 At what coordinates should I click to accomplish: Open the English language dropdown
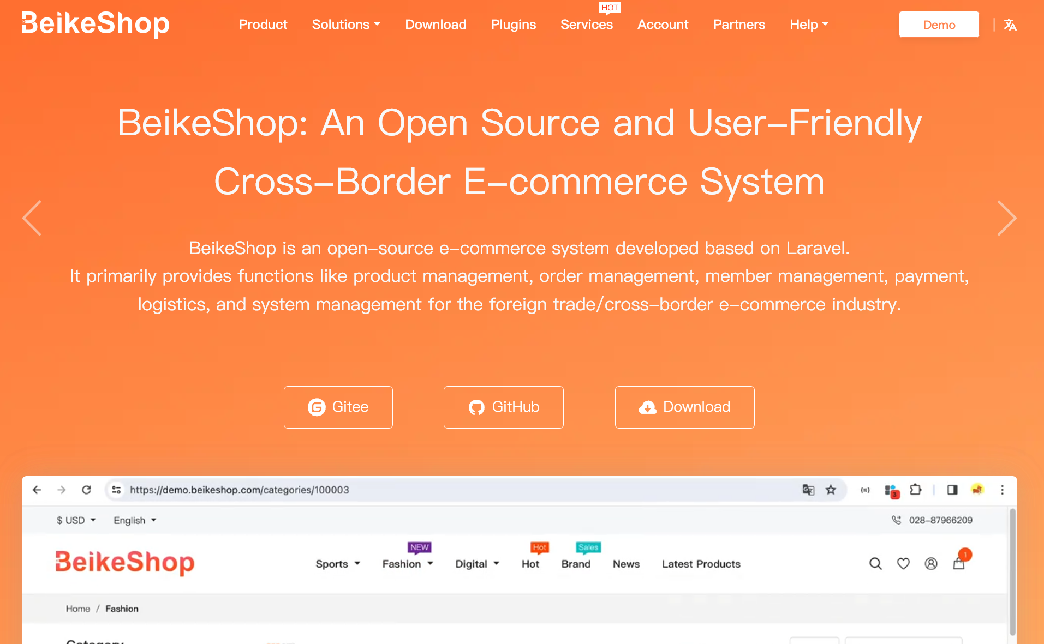tap(135, 520)
